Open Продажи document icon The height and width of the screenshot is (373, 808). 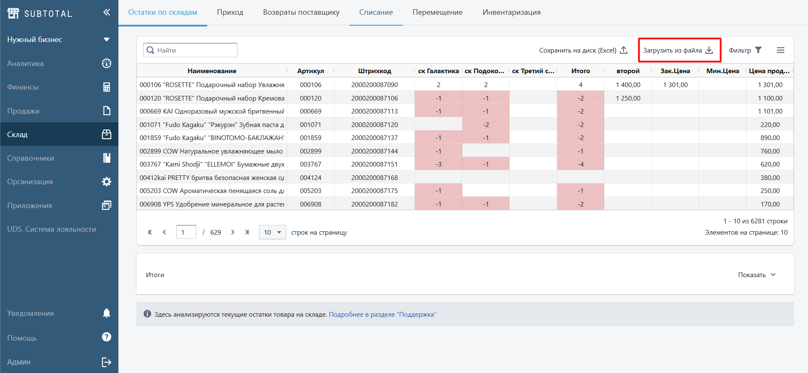(x=107, y=111)
